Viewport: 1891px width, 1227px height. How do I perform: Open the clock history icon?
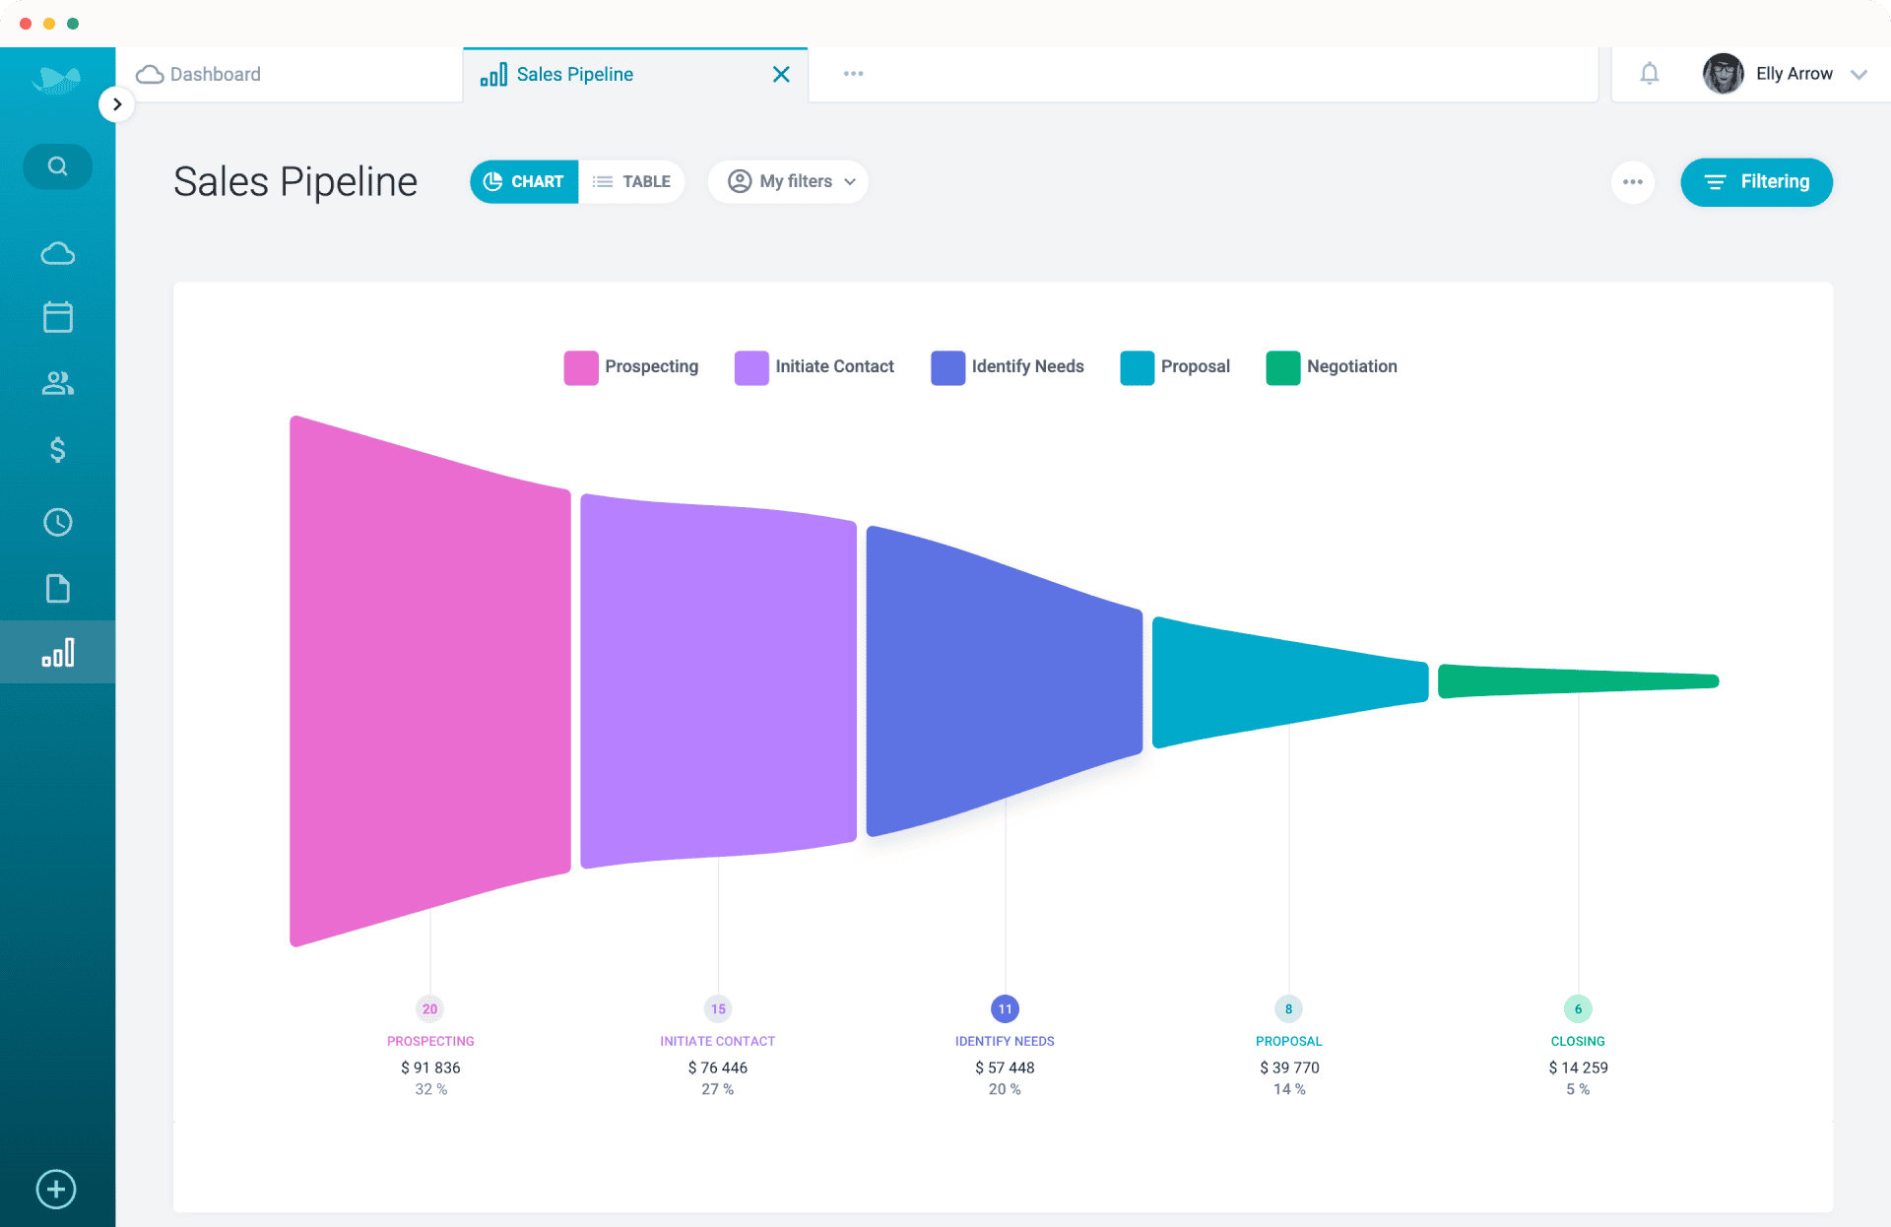(x=57, y=522)
